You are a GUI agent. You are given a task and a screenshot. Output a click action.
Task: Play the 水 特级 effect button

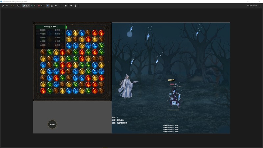(x=57, y=37)
